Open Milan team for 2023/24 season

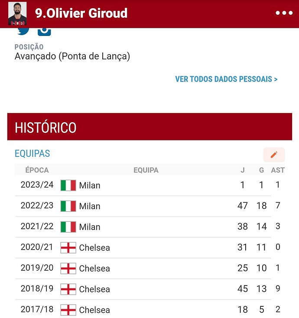pyautogui.click(x=90, y=185)
